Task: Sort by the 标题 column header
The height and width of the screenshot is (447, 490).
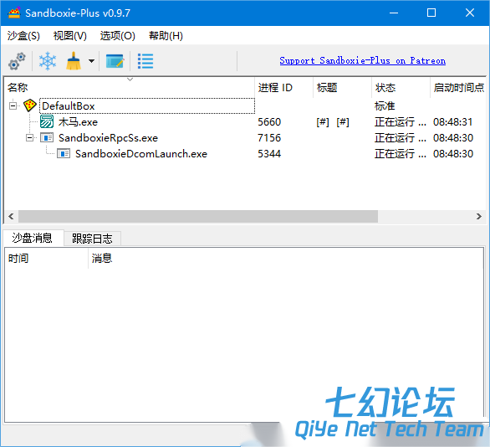Action: [x=343, y=88]
